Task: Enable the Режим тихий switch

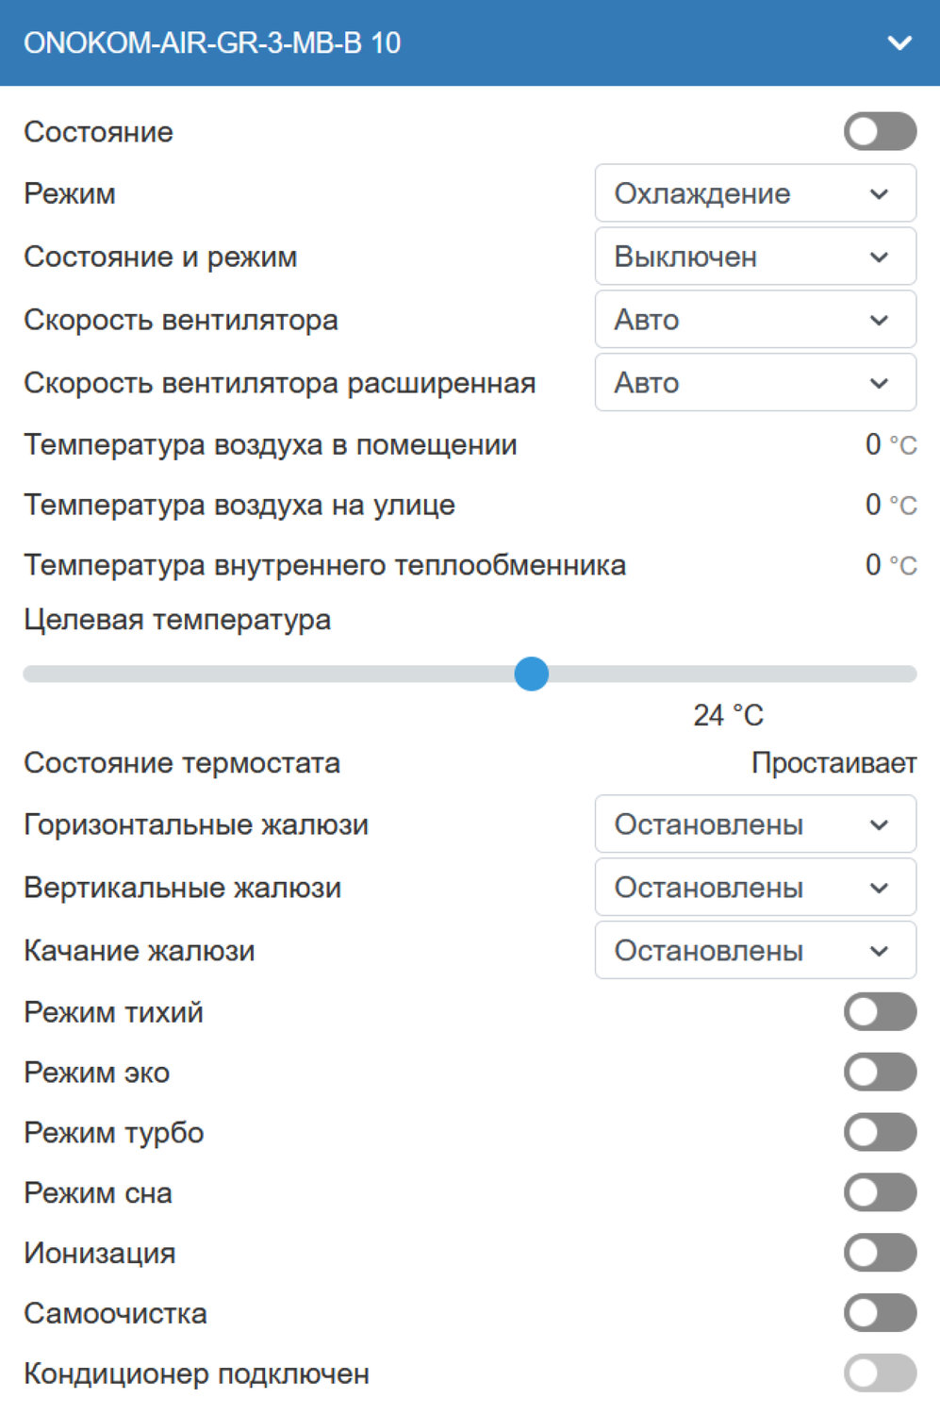Action: tap(880, 1012)
